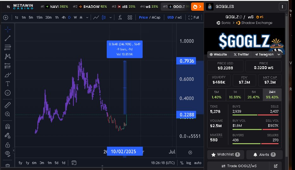Open the GOGLZ Telegram link

264,55
